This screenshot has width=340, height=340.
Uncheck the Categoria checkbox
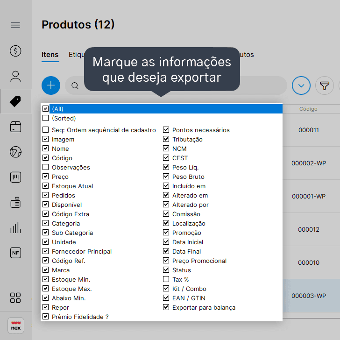(46, 223)
